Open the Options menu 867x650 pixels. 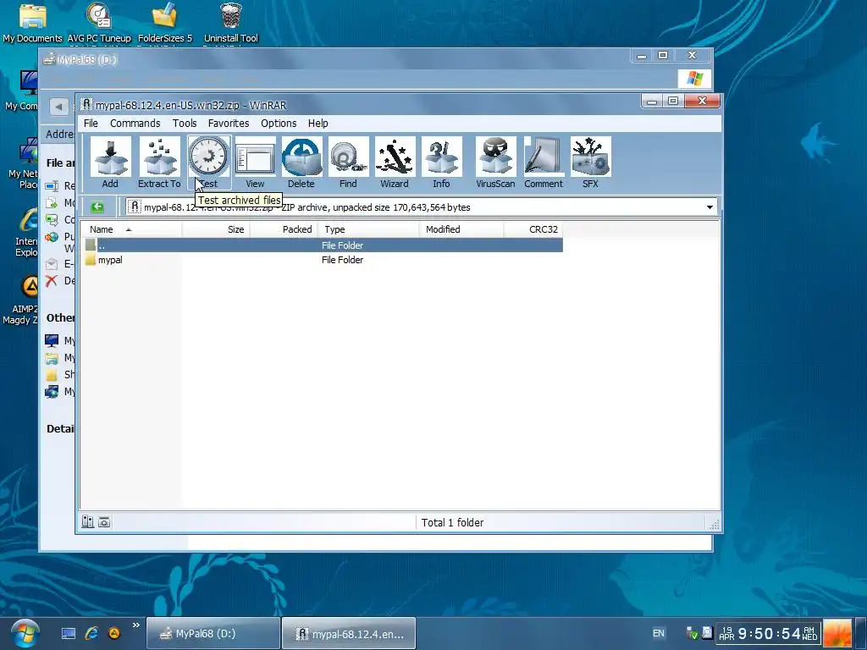coord(279,124)
